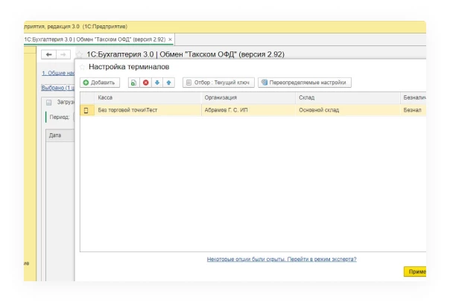
Task: Select the Без торговой точки\Тест cell
Action: (x=128, y=110)
